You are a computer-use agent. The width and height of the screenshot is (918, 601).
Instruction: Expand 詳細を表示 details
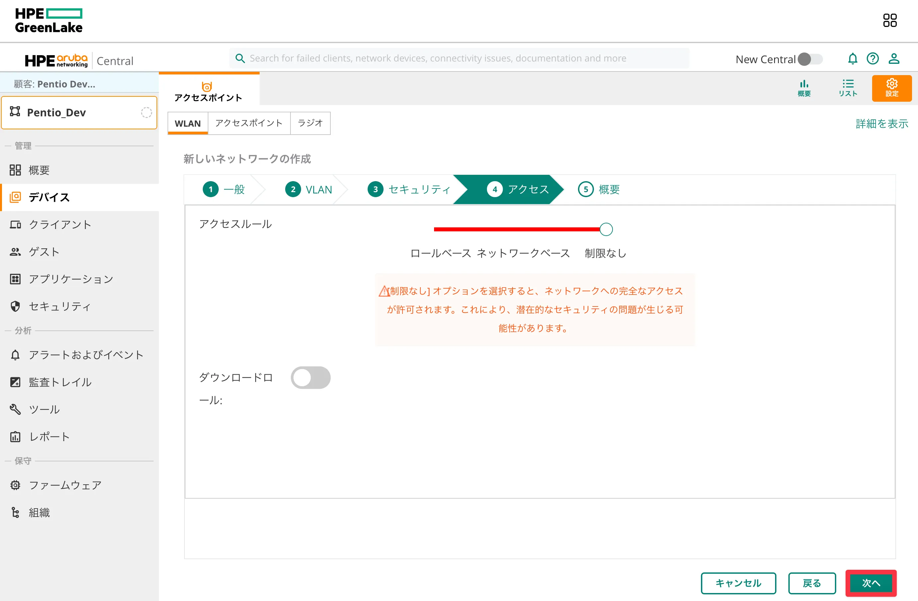click(x=882, y=123)
